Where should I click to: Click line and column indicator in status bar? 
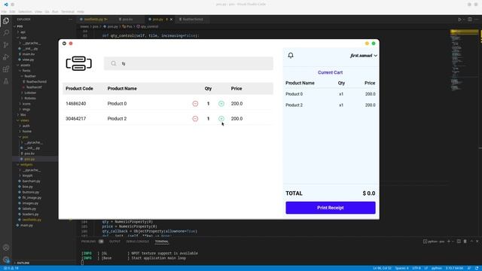coord(382,268)
